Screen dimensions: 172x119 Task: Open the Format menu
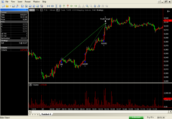point(27,2)
